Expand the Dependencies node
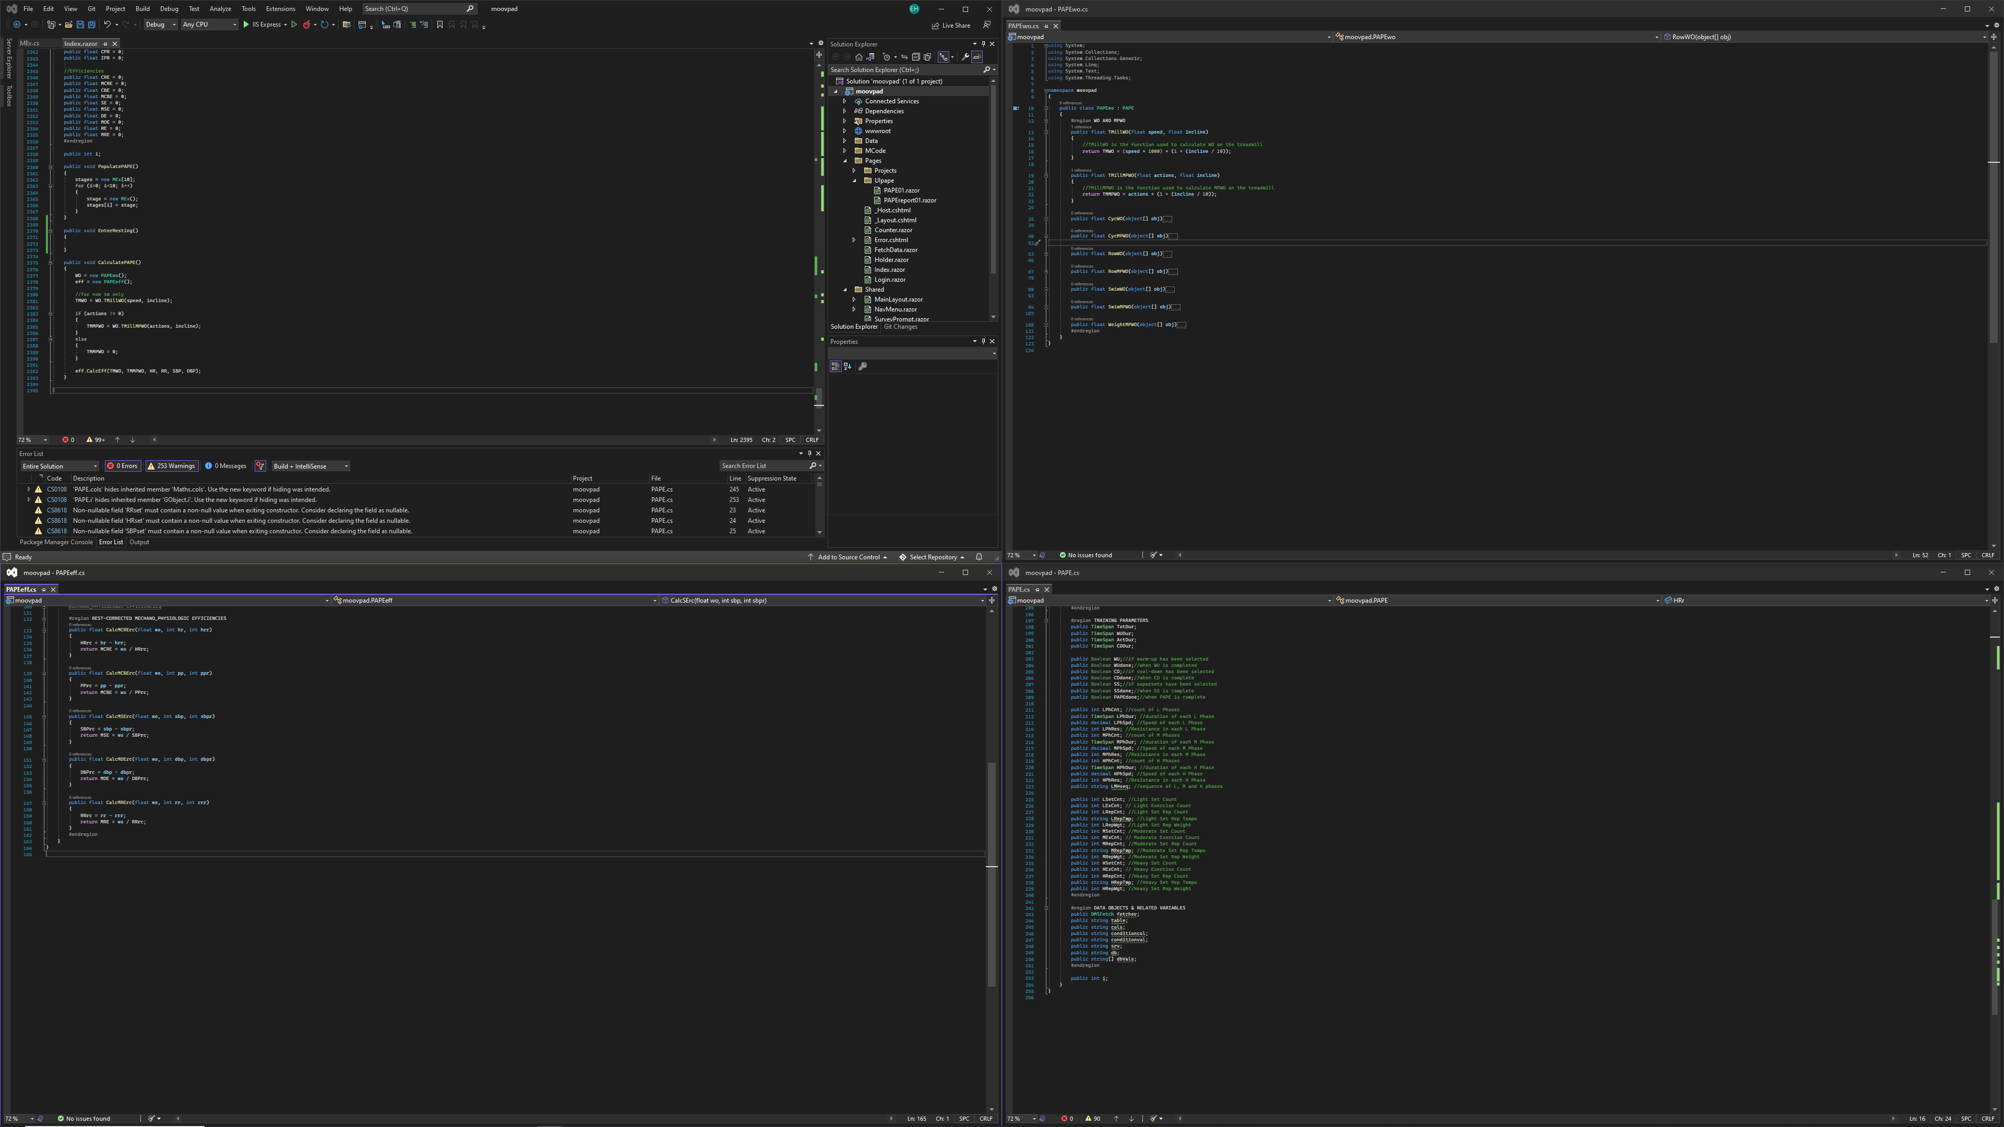 pos(845,111)
